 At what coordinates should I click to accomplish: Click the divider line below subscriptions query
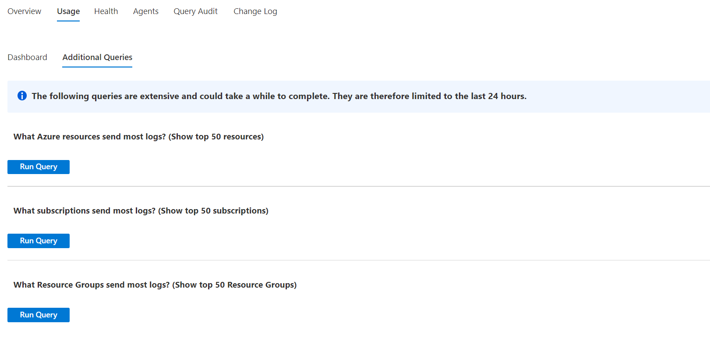tap(359, 260)
